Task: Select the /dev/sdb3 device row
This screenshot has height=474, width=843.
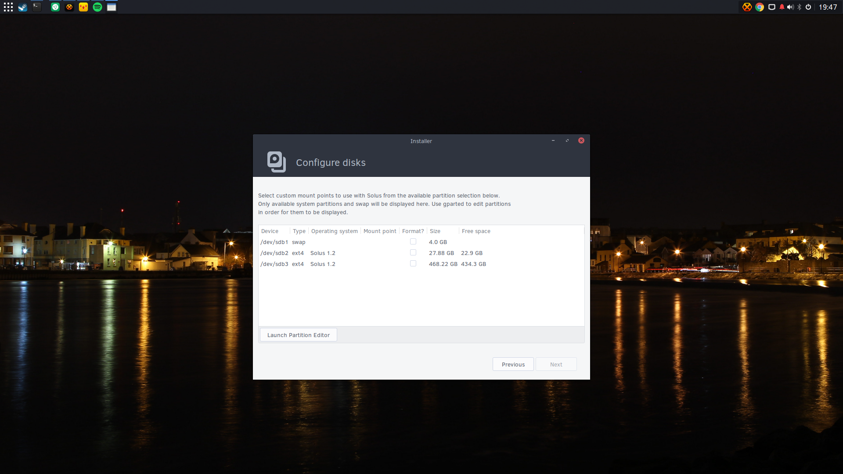Action: coord(421,264)
